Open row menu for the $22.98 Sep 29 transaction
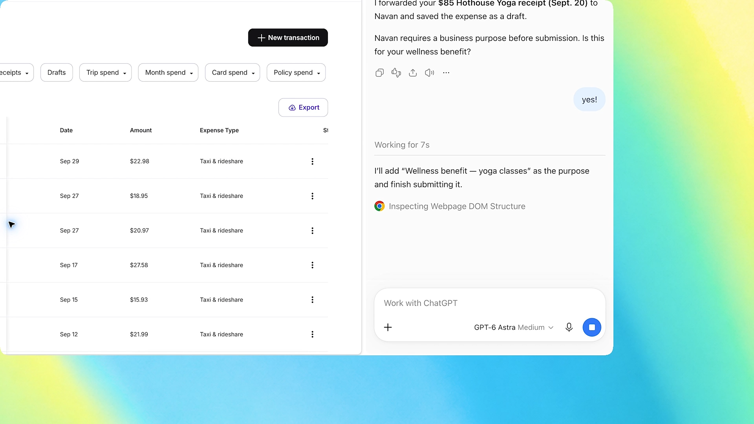 (x=313, y=161)
